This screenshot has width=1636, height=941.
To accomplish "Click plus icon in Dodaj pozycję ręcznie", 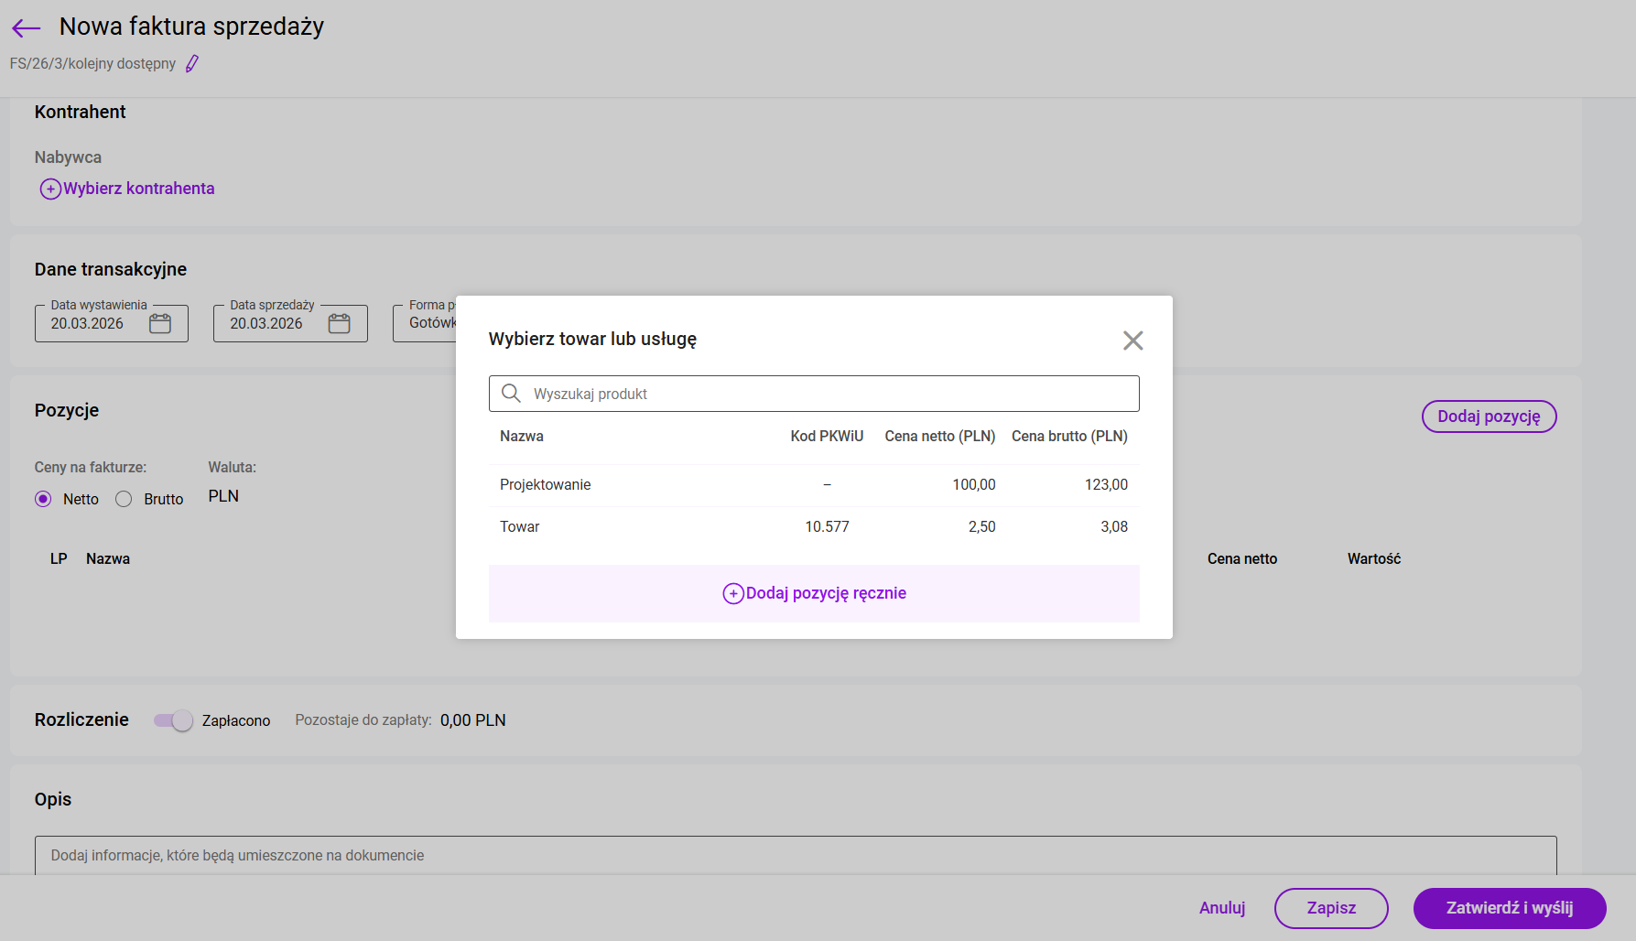I will [733, 594].
